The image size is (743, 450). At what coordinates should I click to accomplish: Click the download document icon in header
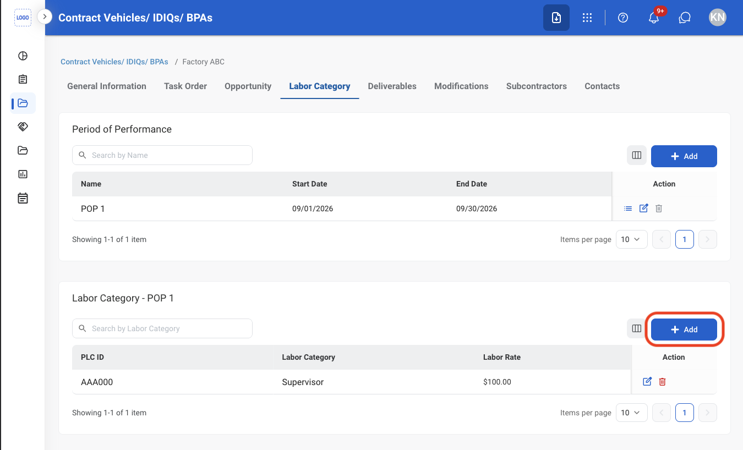tap(556, 18)
